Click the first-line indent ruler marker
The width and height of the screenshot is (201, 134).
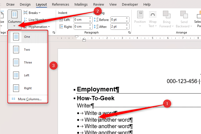pos(77,36)
